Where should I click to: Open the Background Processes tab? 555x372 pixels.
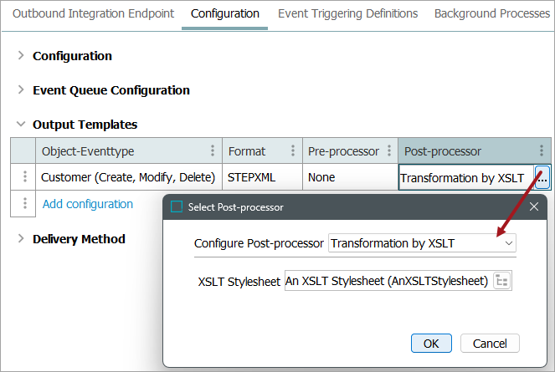493,13
